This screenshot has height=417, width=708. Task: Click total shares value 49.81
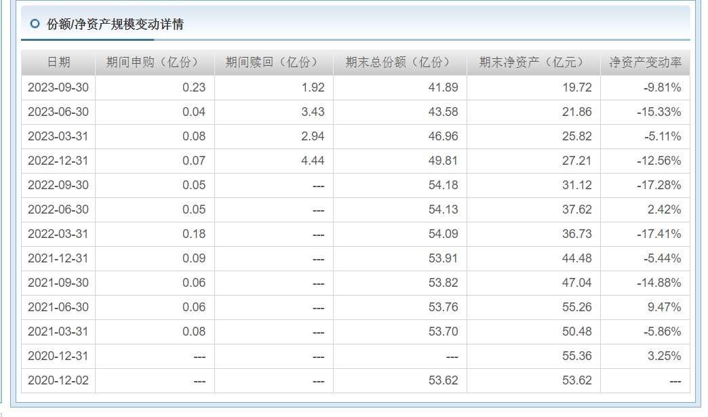click(444, 161)
